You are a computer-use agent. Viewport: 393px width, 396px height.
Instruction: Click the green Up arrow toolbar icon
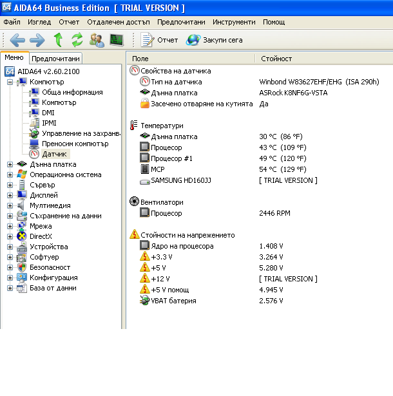(x=59, y=40)
